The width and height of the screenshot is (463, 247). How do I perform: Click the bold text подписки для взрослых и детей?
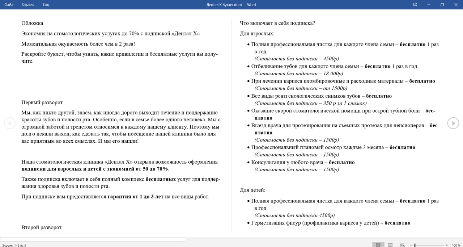(x=62, y=169)
